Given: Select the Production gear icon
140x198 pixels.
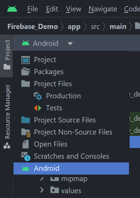Looking at the screenshot, I should [x=38, y=96].
